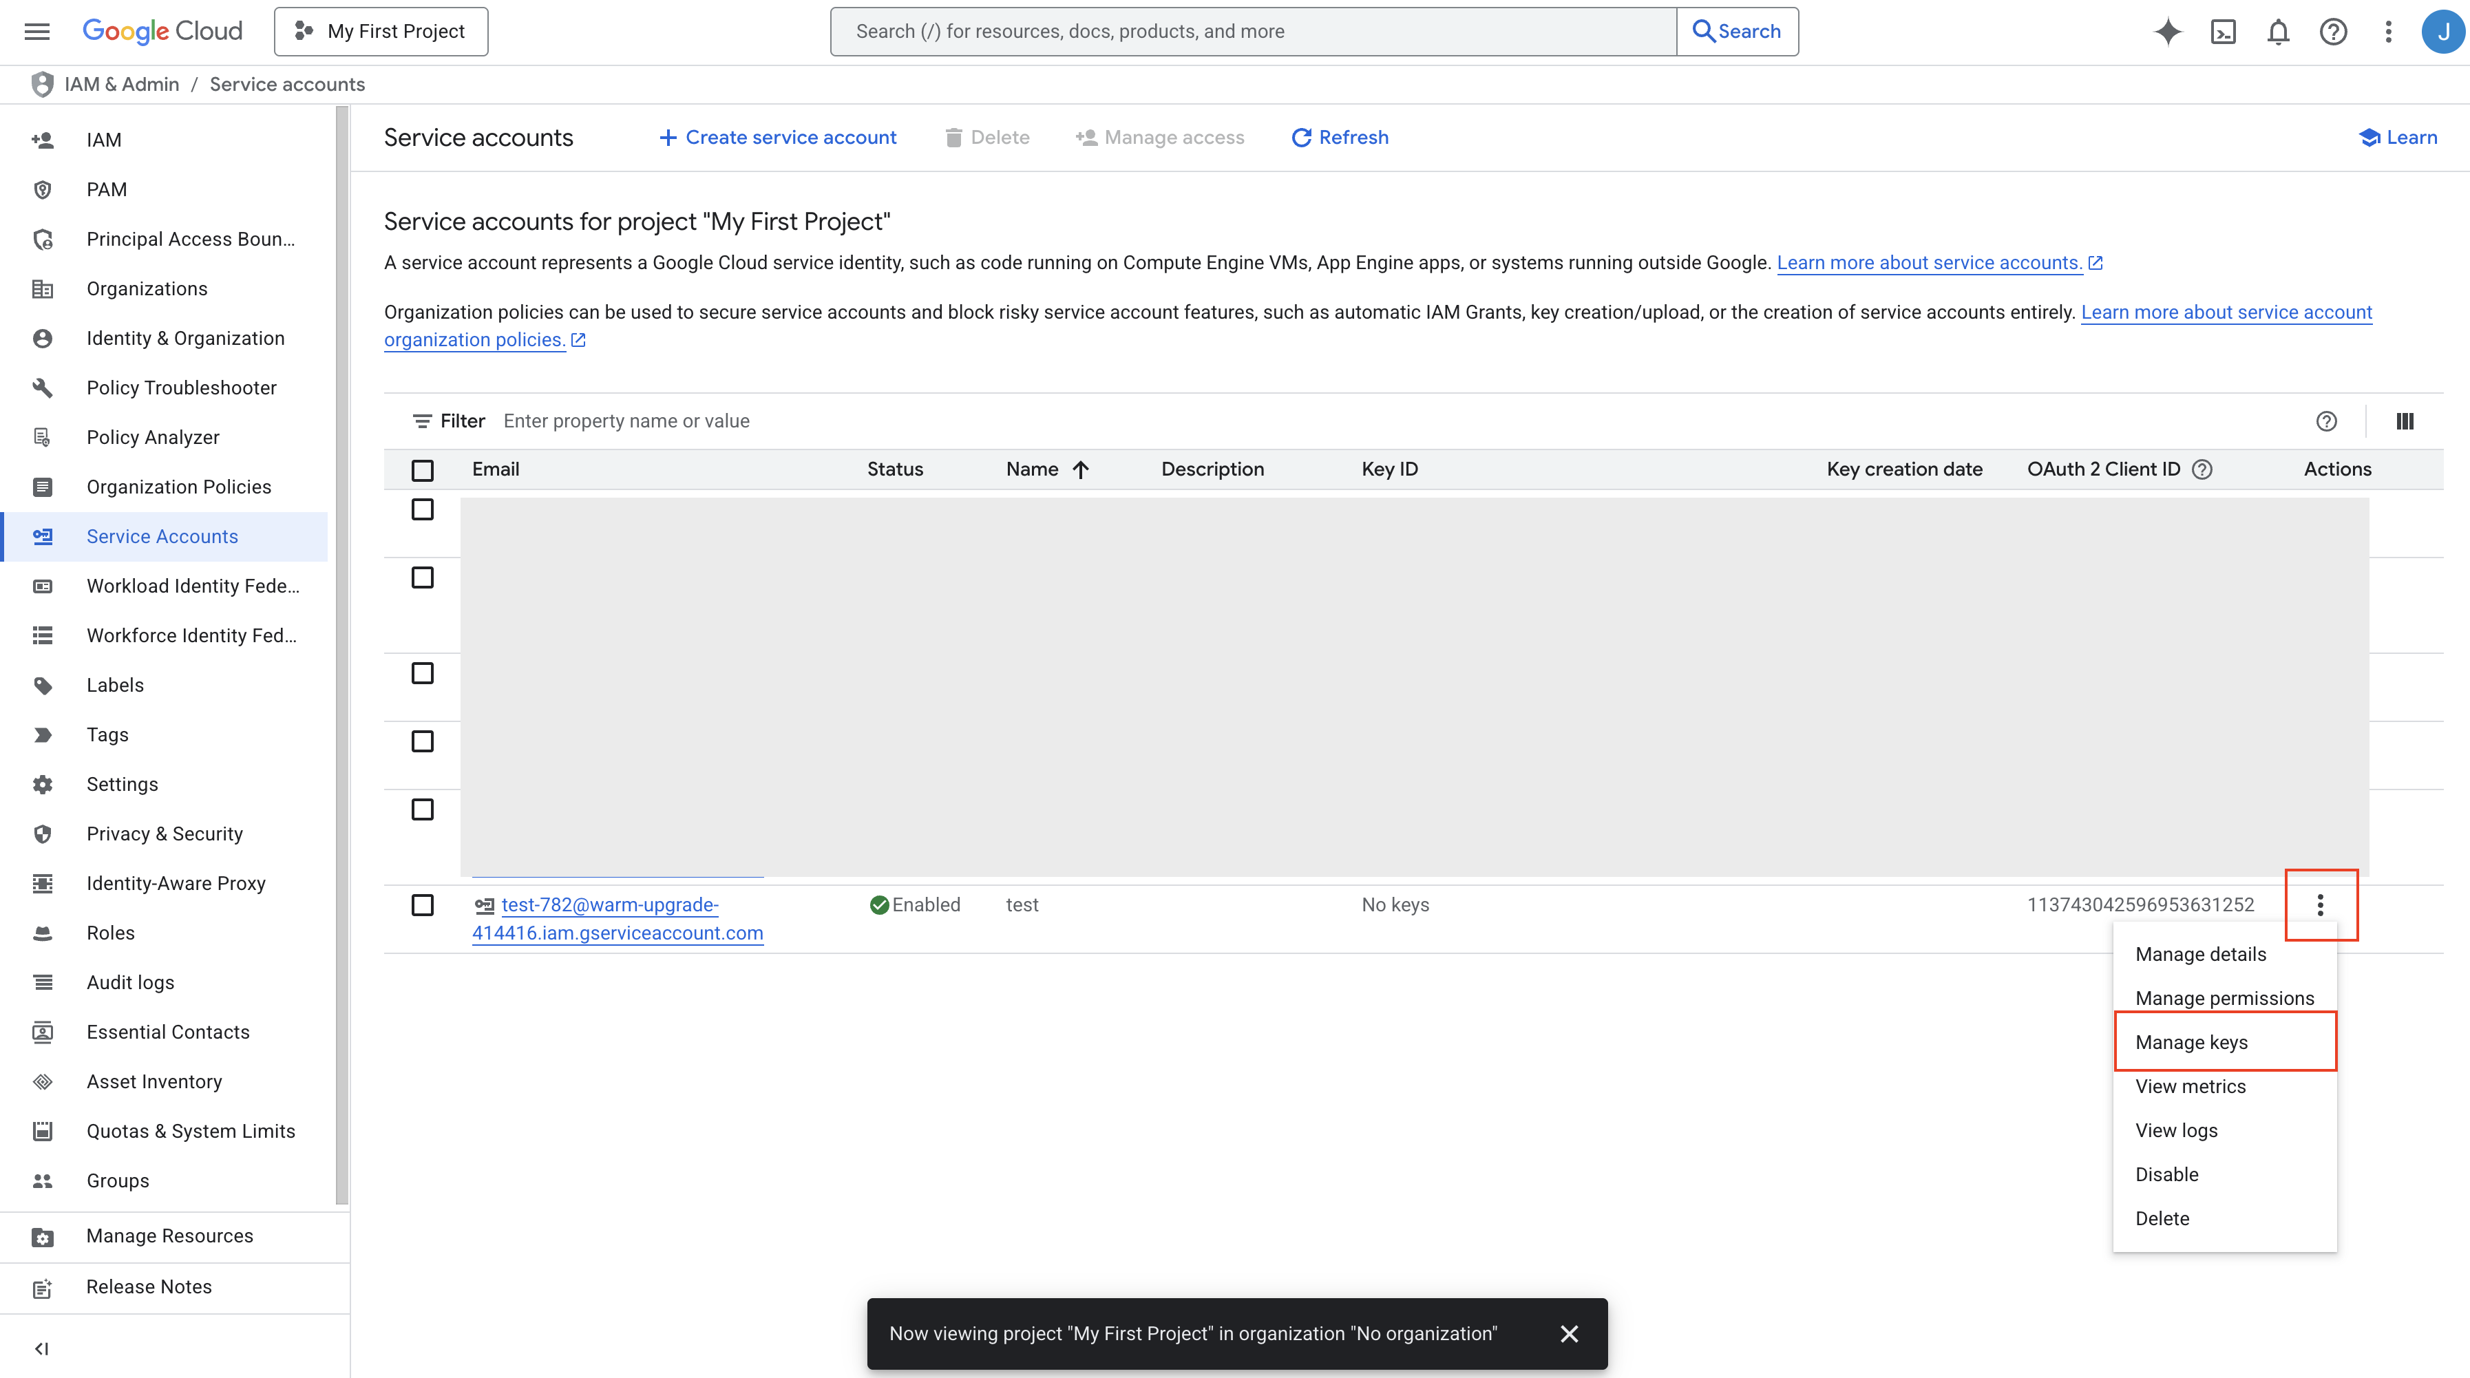Open the account avatar J
The height and width of the screenshot is (1378, 2470).
2442,32
